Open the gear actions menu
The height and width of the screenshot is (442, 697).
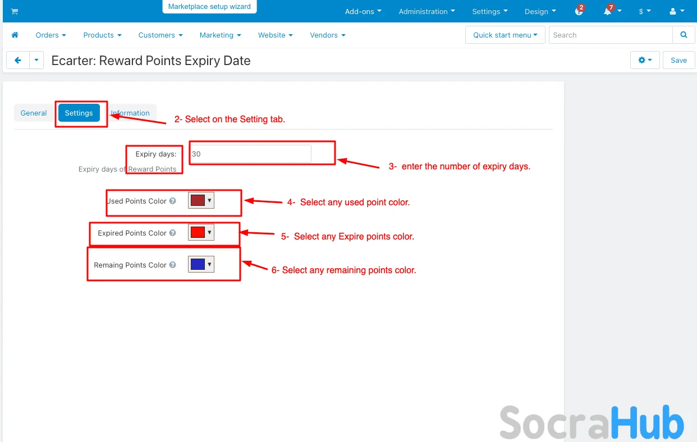[645, 60]
